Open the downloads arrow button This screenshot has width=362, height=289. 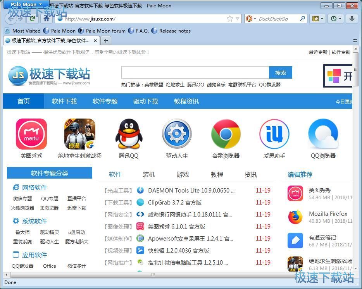pyautogui.click(x=352, y=19)
